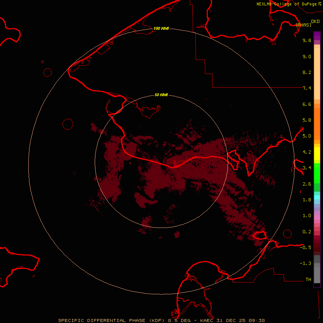Click the 5.0 value on color scale
The width and height of the screenshot is (323, 323).
(x=307, y=136)
